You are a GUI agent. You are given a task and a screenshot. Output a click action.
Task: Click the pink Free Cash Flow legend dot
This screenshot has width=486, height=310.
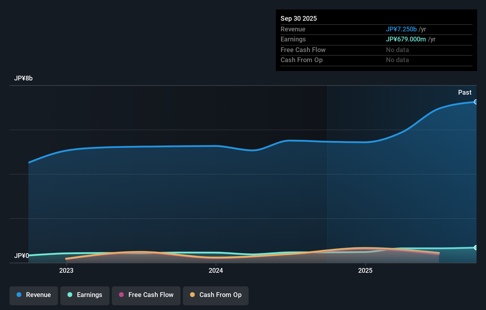coord(121,295)
